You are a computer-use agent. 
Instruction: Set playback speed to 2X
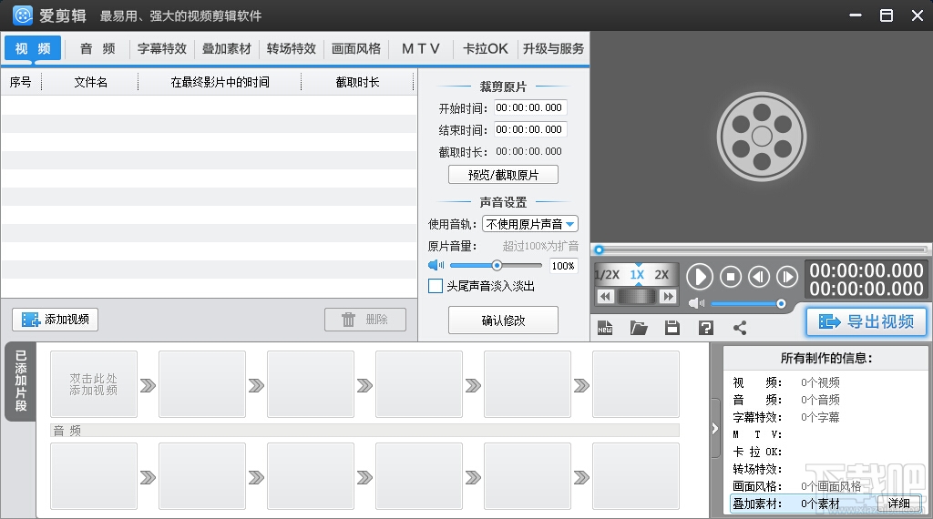pos(661,275)
